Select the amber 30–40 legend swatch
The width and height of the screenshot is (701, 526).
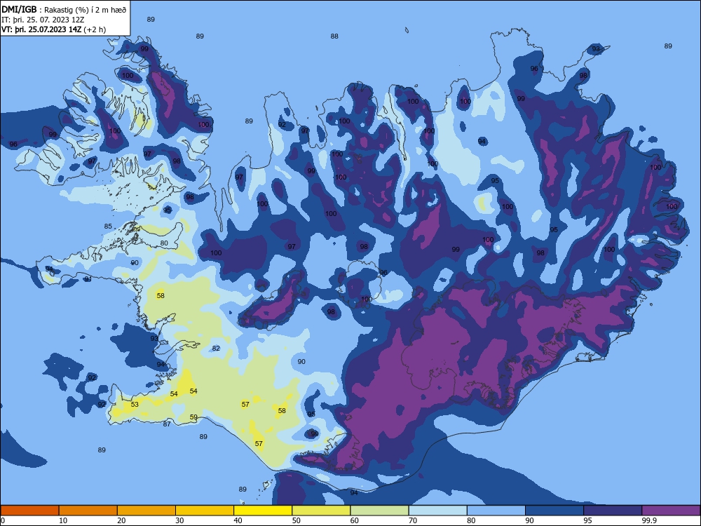205,511
